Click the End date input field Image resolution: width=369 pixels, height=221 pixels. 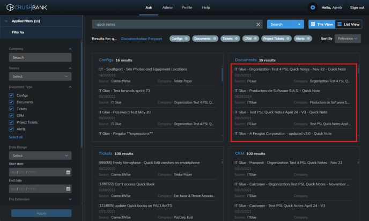point(40,189)
